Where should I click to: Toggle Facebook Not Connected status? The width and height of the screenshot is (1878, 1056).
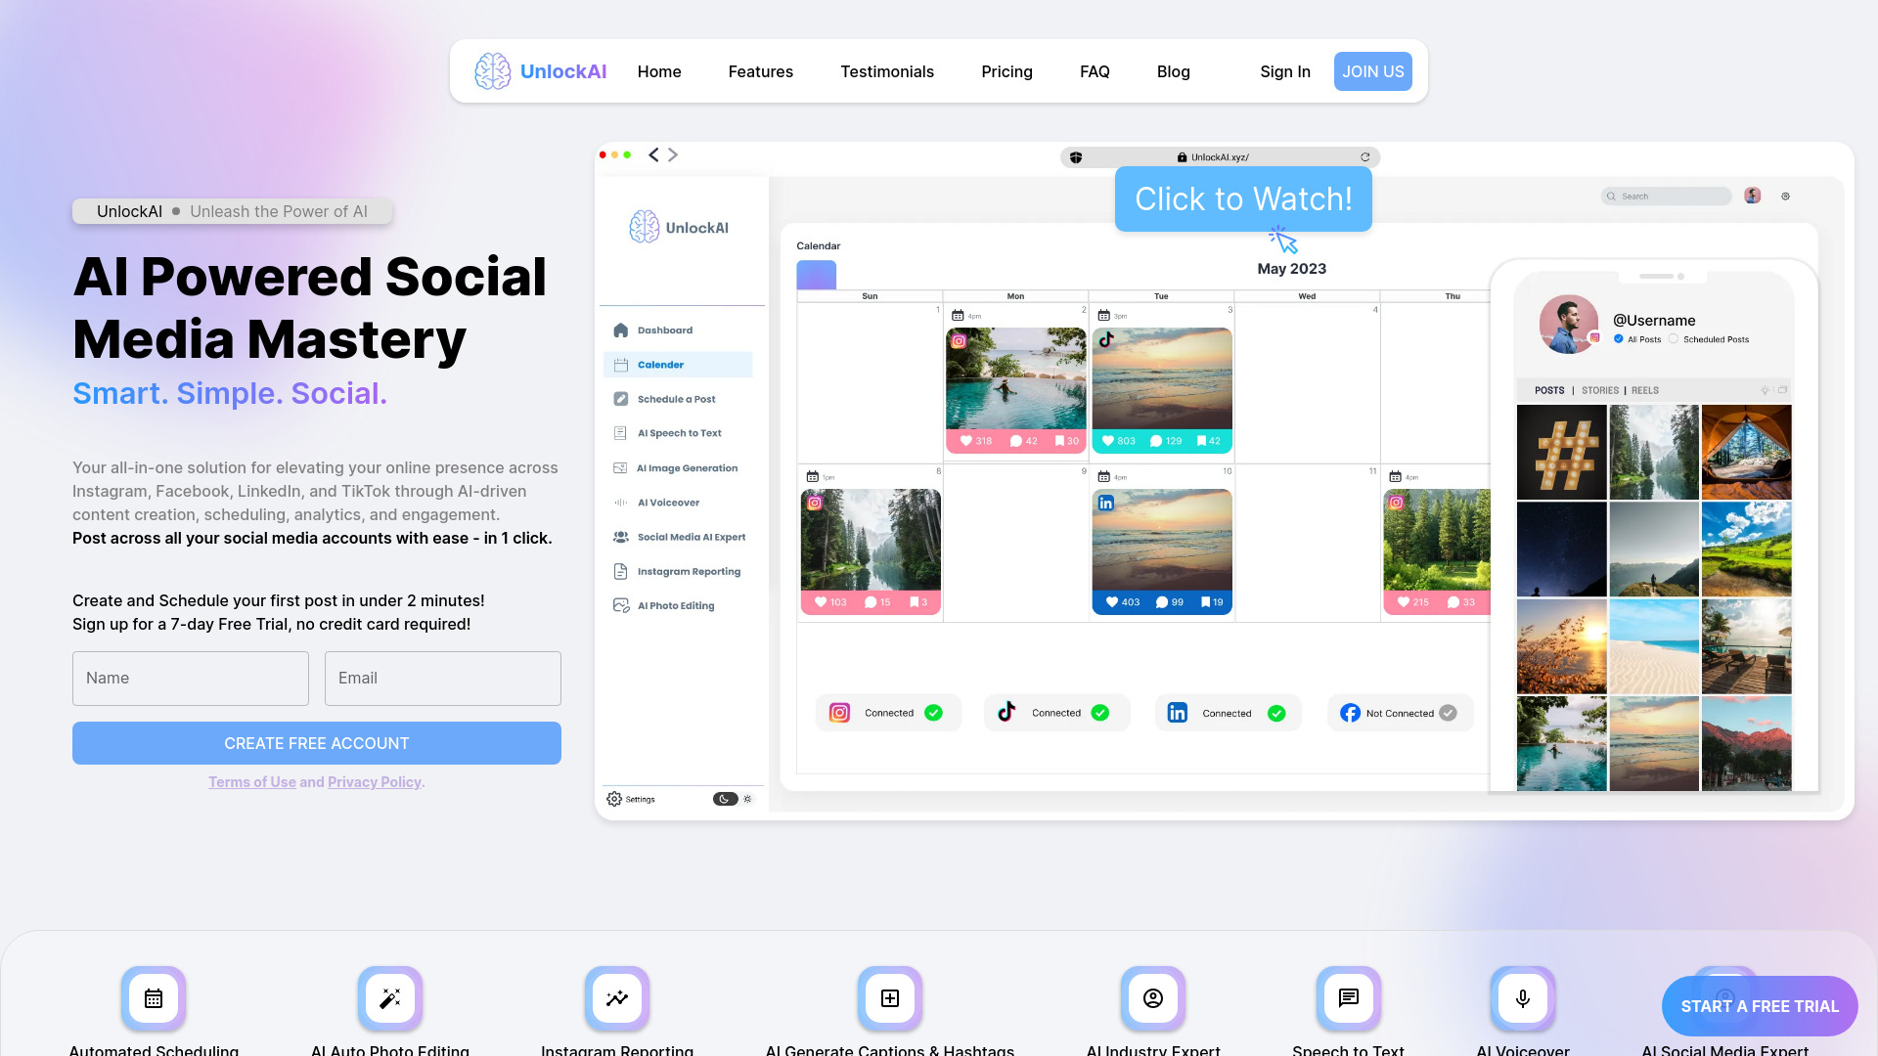coord(1449,713)
